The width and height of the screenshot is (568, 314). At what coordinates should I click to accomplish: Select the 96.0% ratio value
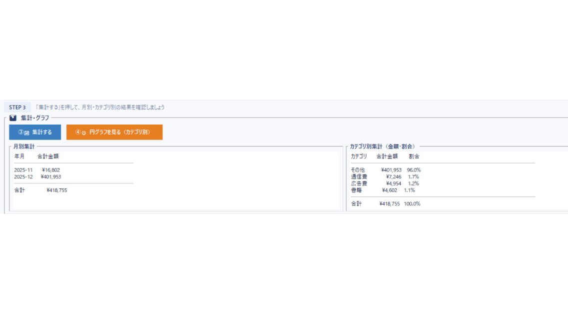414,170
